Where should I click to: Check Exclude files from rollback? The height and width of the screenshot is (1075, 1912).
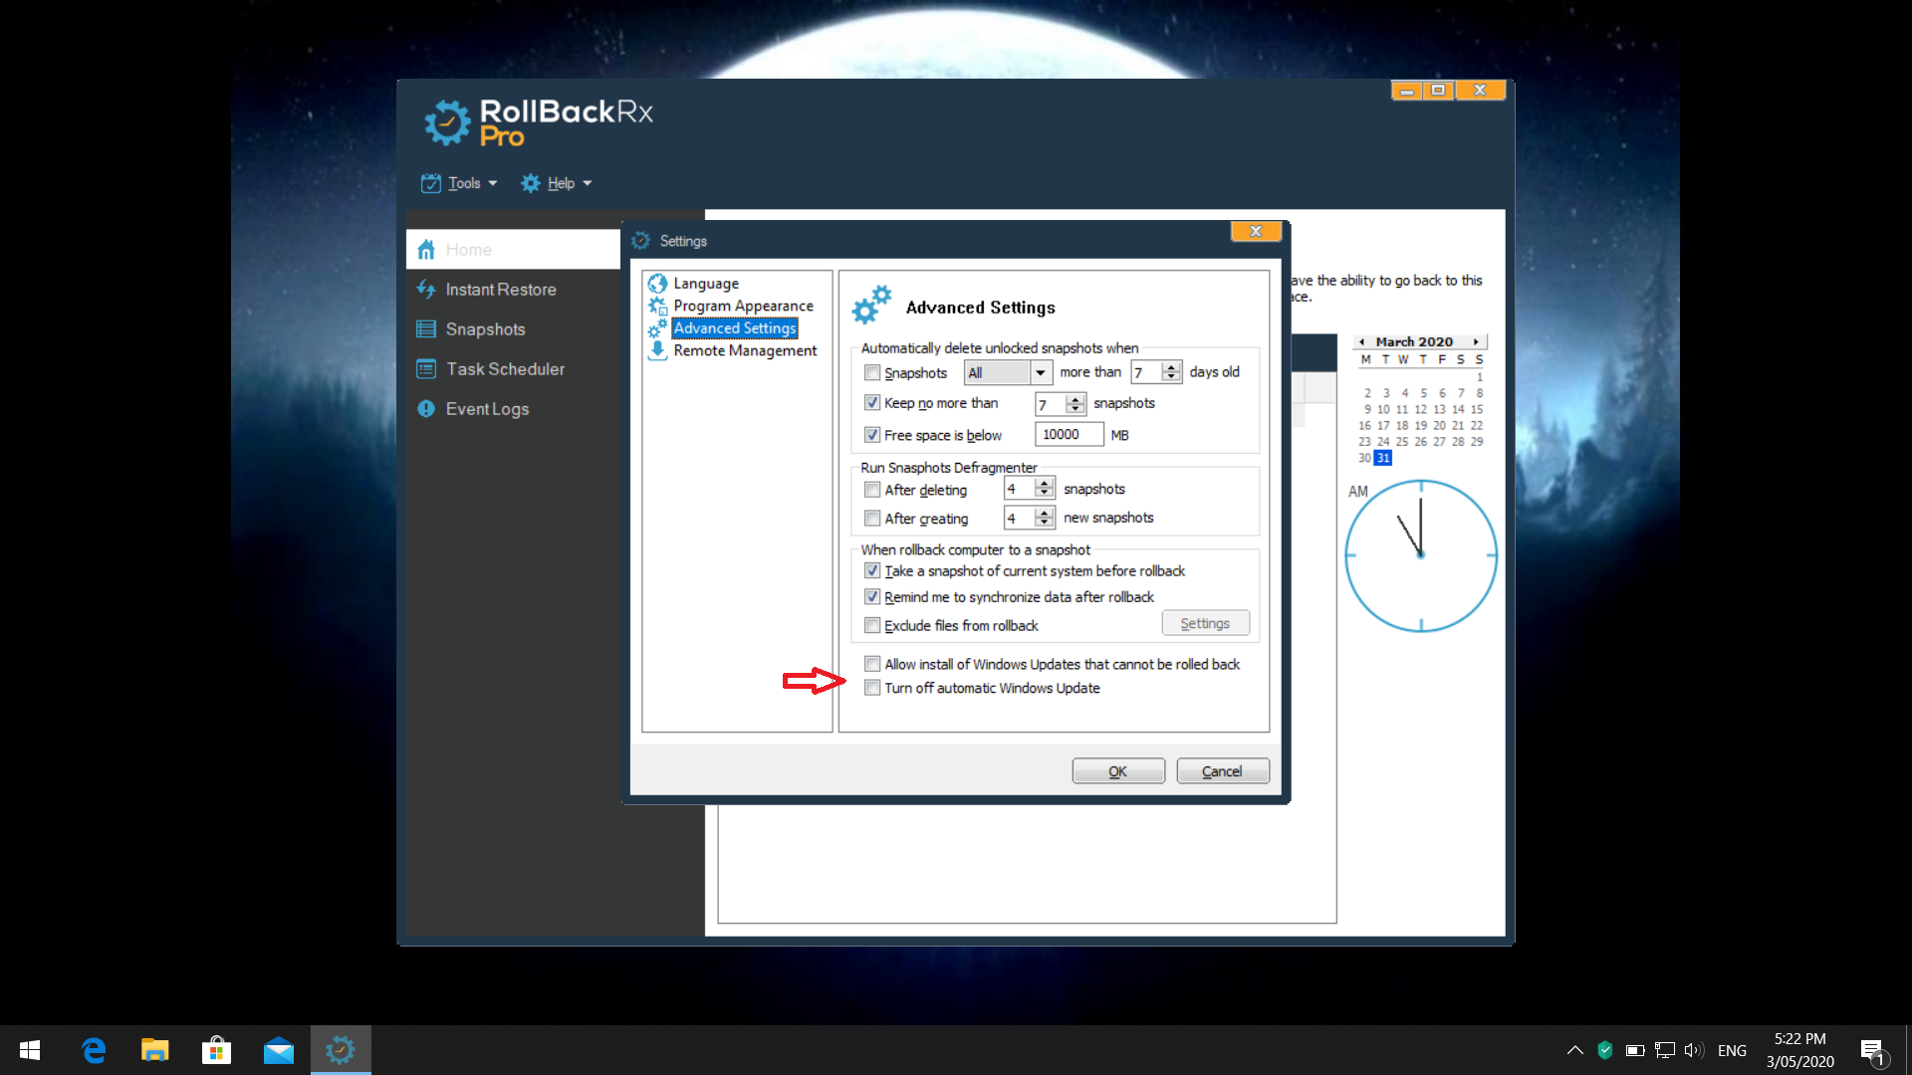point(872,625)
